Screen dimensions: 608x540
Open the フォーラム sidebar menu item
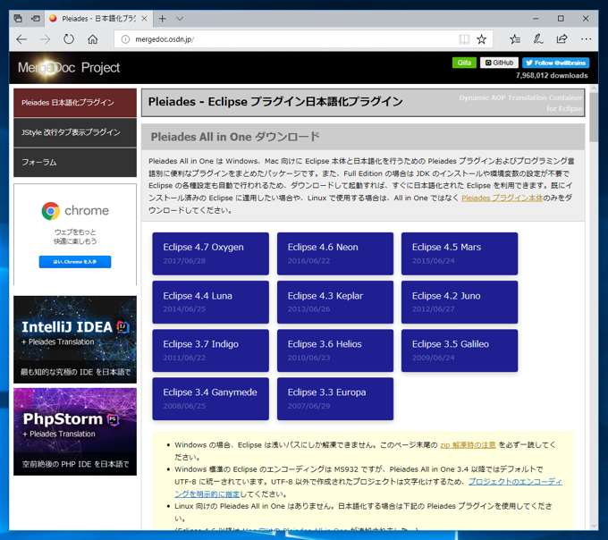[75, 163]
